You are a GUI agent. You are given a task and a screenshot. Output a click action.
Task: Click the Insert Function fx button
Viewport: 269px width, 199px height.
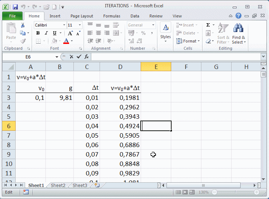click(87, 57)
